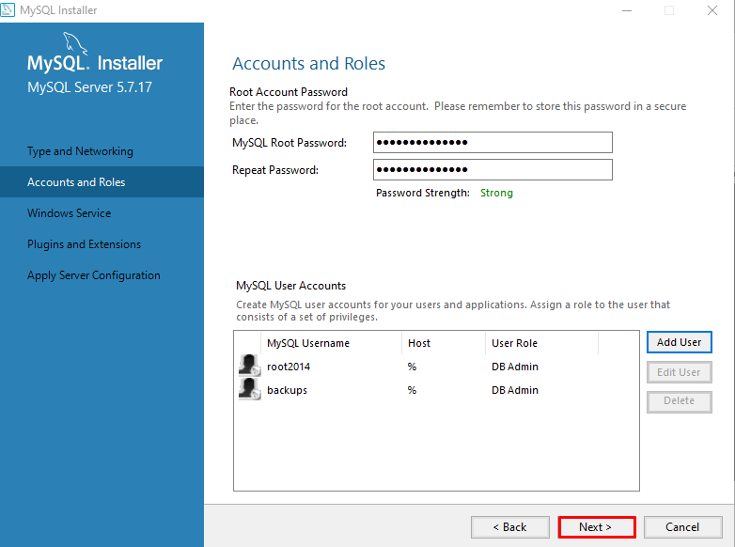Viewport: 735px width, 547px height.
Task: Focus the Repeat Password field
Action: (493, 170)
